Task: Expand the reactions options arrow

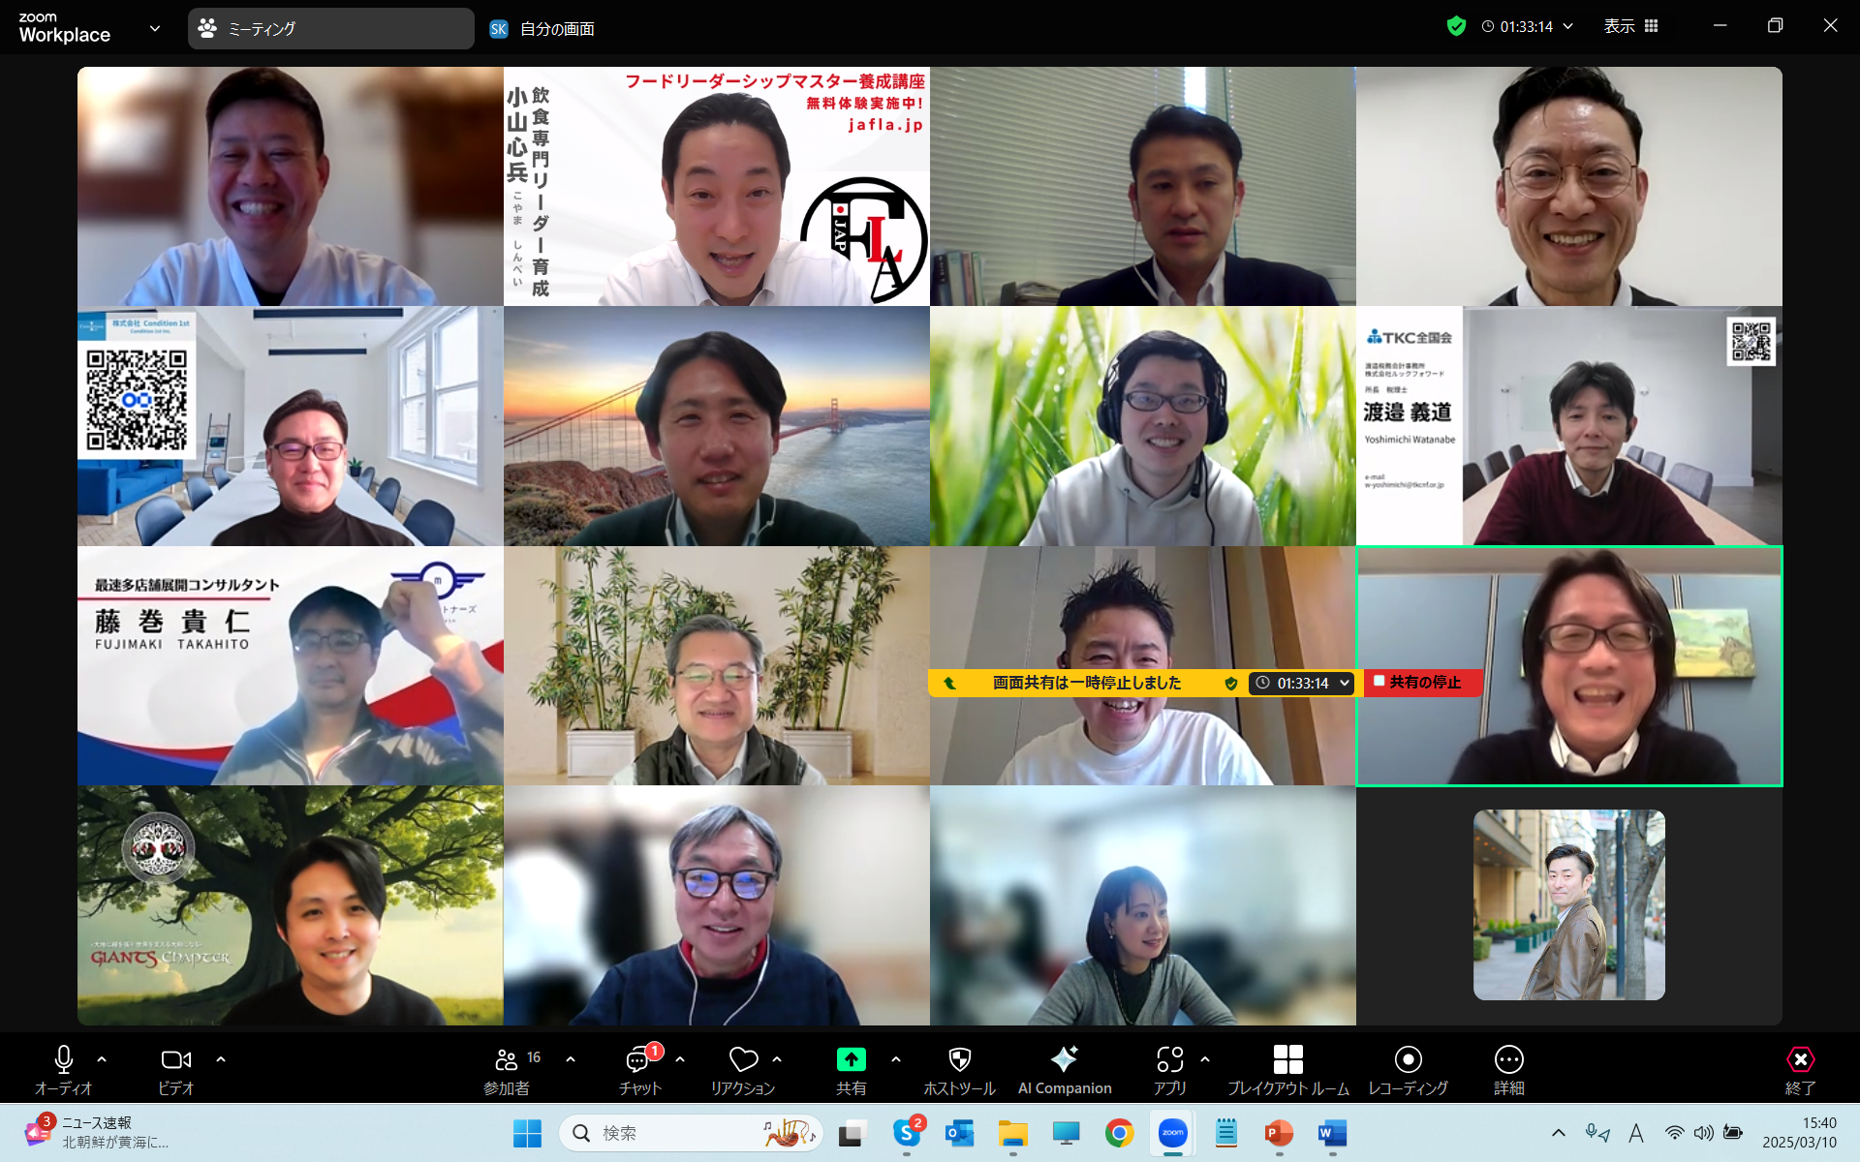Action: click(777, 1059)
